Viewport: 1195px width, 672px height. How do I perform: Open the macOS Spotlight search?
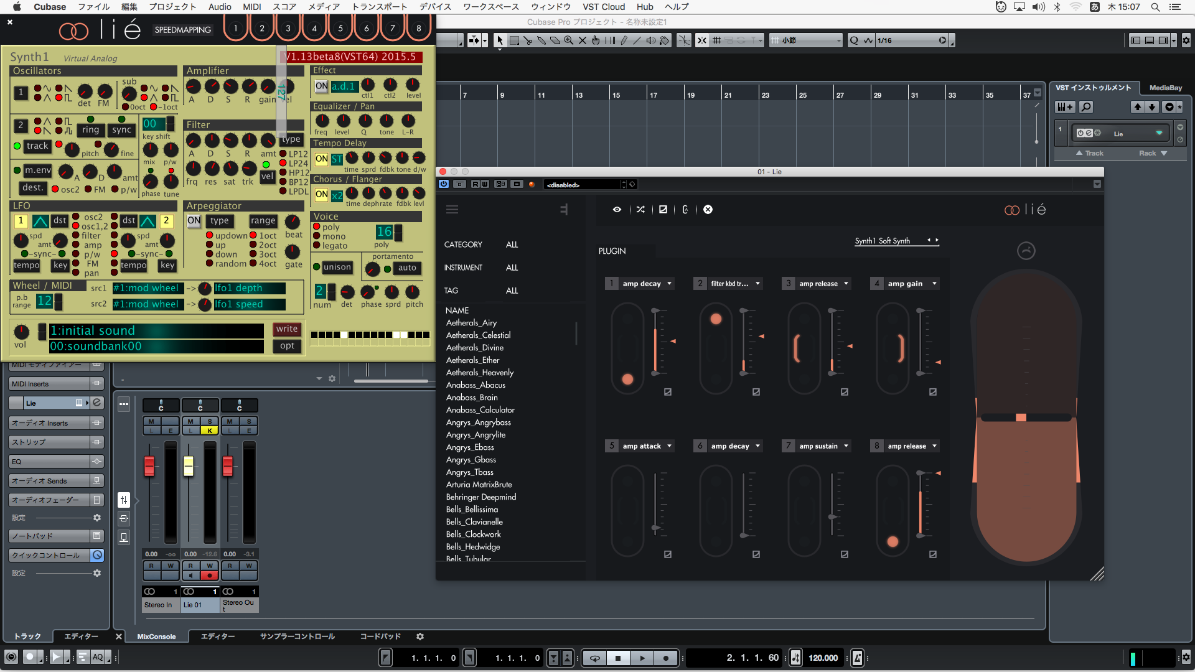pos(1155,7)
